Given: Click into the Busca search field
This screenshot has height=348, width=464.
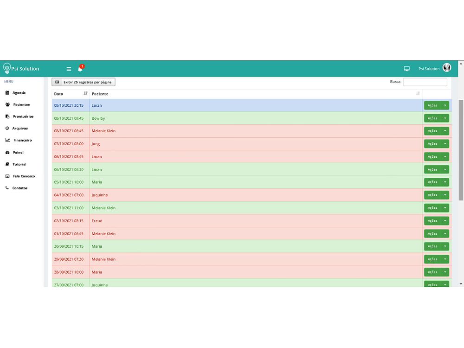Looking at the screenshot, I should (425, 82).
